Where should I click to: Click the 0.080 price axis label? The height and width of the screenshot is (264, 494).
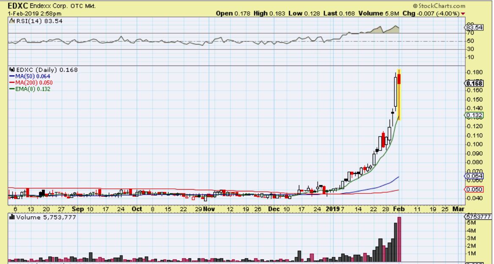(475, 163)
